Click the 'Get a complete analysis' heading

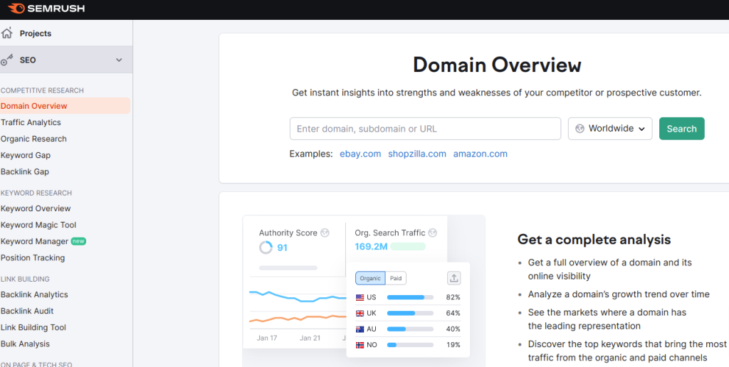pyautogui.click(x=594, y=240)
